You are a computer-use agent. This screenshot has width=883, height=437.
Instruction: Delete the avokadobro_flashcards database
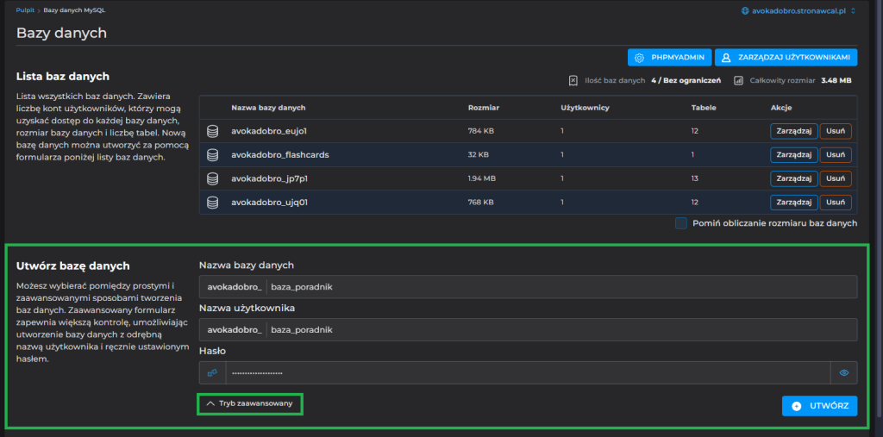pyautogui.click(x=836, y=155)
